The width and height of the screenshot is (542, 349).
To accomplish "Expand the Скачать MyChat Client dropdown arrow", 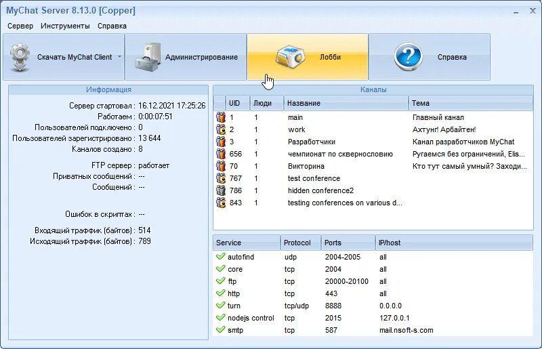I will point(119,56).
